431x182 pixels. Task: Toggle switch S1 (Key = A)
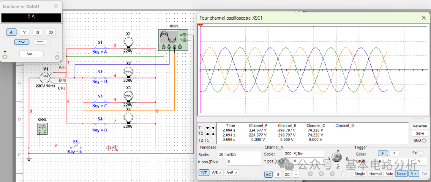(100, 48)
